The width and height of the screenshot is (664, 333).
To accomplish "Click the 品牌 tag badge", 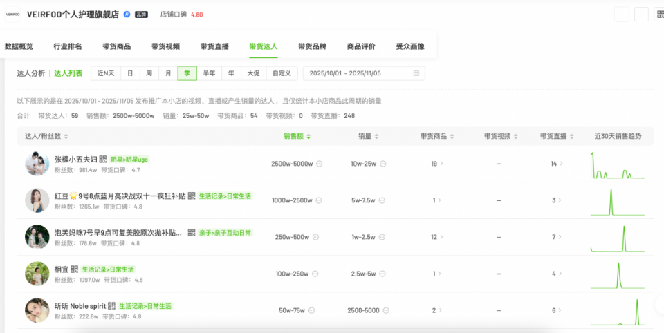I will click(141, 15).
